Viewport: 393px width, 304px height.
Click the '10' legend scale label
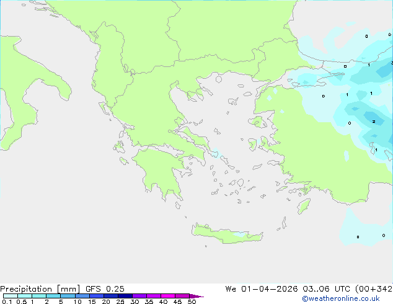(77, 302)
